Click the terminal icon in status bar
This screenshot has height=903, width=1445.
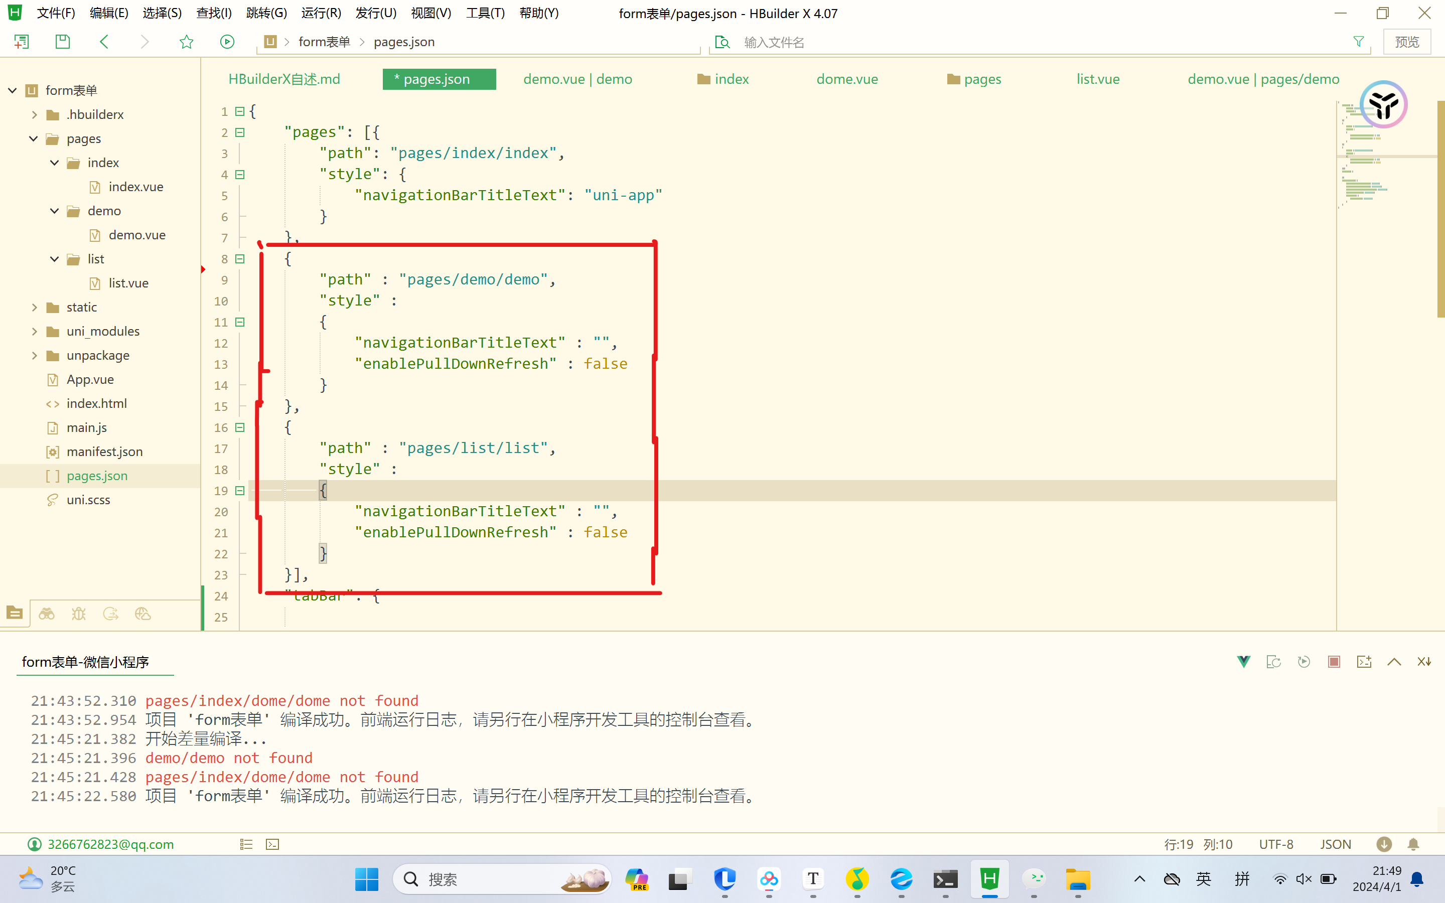(x=273, y=844)
